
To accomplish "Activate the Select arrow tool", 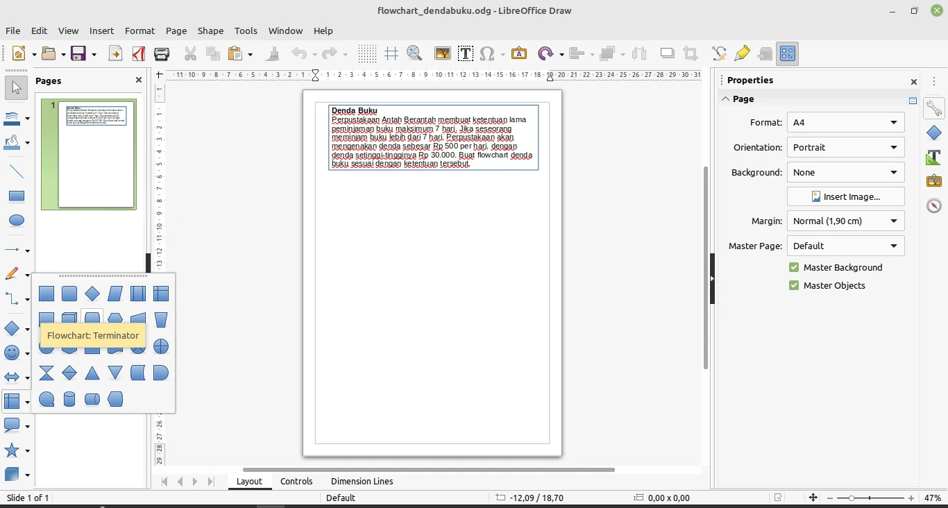I will pyautogui.click(x=17, y=89).
